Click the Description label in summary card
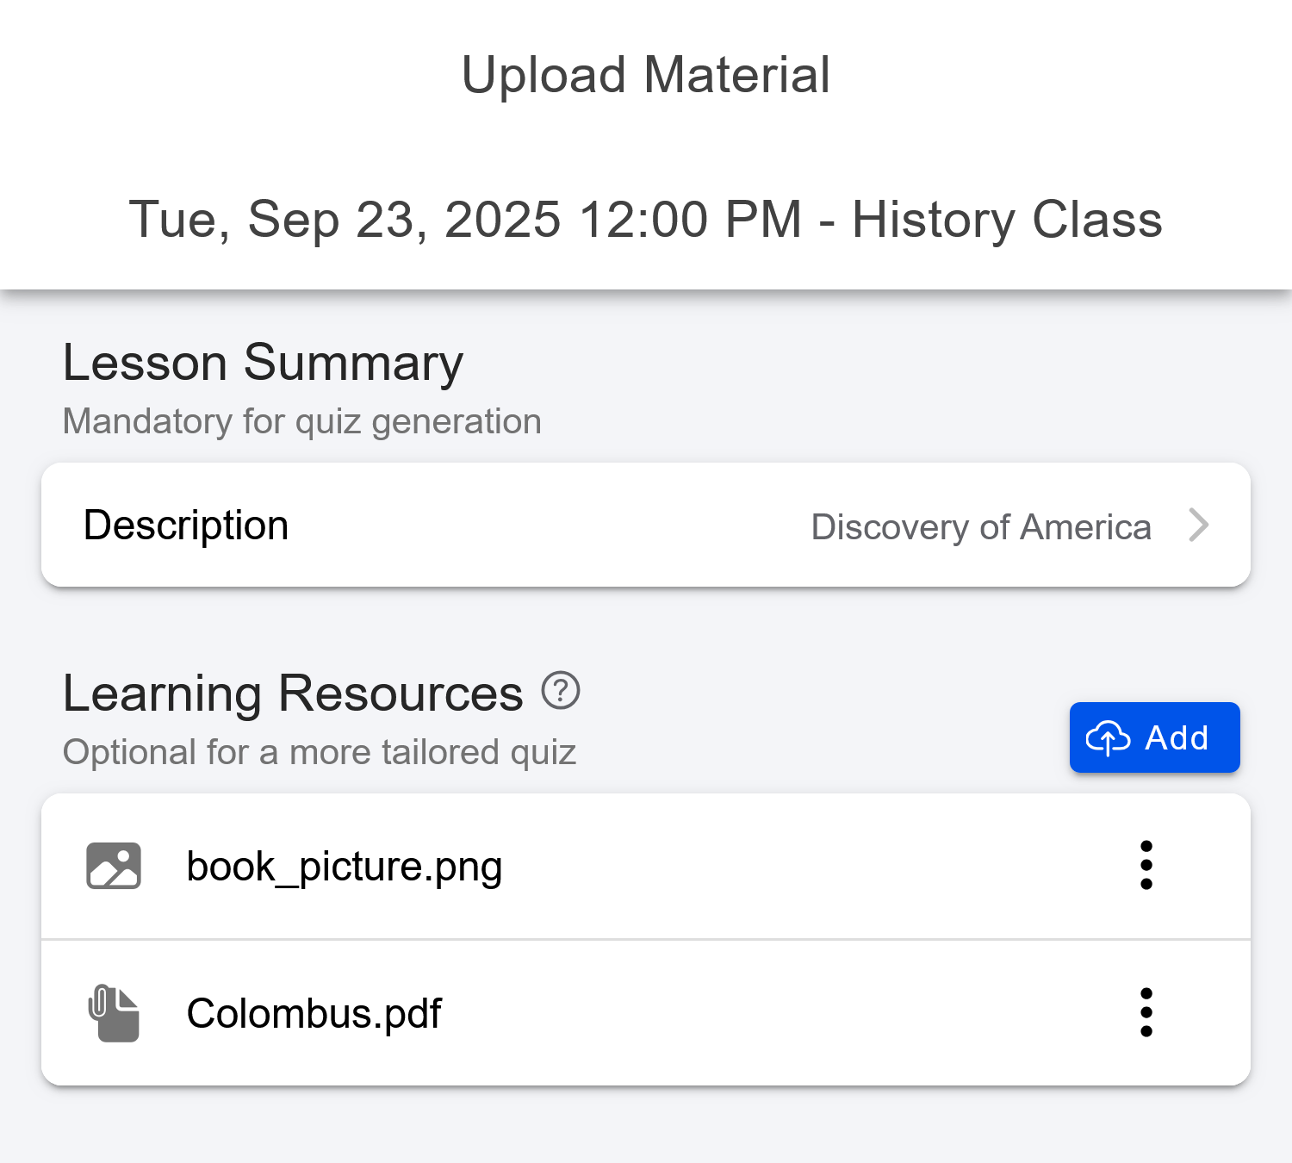Image resolution: width=1292 pixels, height=1163 pixels. point(185,525)
